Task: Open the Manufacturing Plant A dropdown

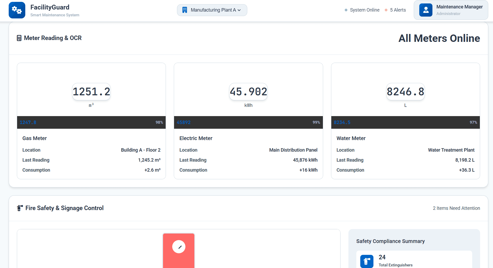Action: click(212, 10)
